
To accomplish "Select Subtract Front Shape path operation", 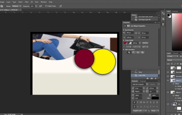I will [x=134, y=52].
